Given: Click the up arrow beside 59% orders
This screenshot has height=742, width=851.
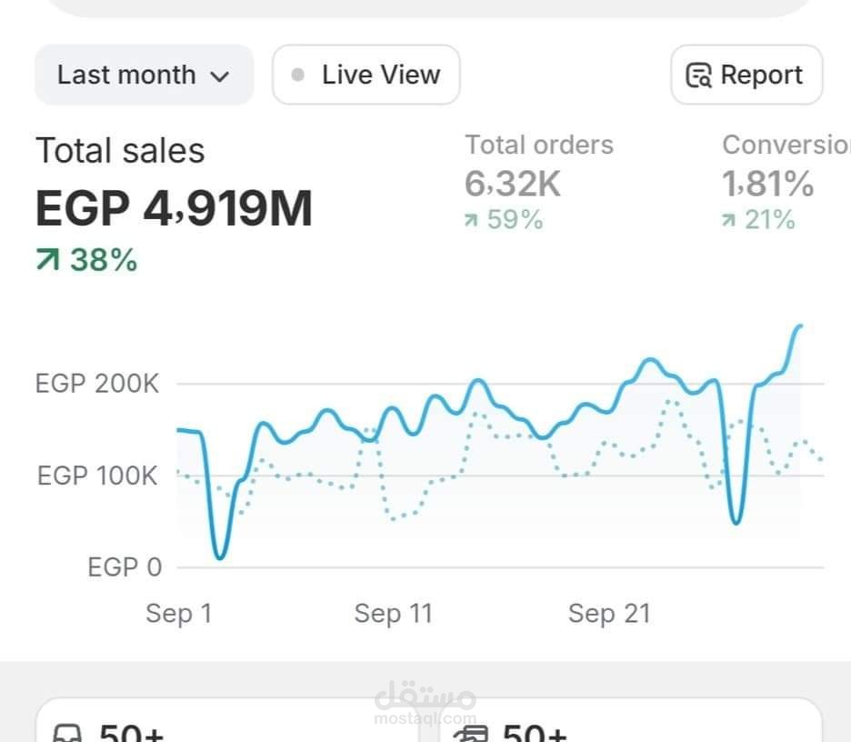Looking at the screenshot, I should tap(471, 220).
